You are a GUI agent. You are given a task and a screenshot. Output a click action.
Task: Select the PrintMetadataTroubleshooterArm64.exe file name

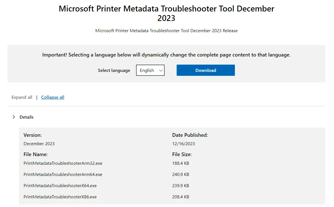coord(63,175)
